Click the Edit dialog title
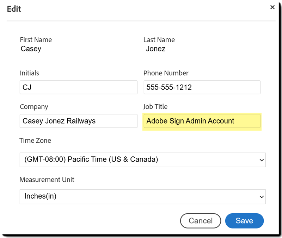This screenshot has height=238, width=282. [14, 9]
